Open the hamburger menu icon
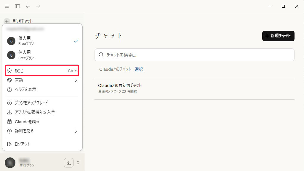The image size is (304, 171). tap(7, 6)
